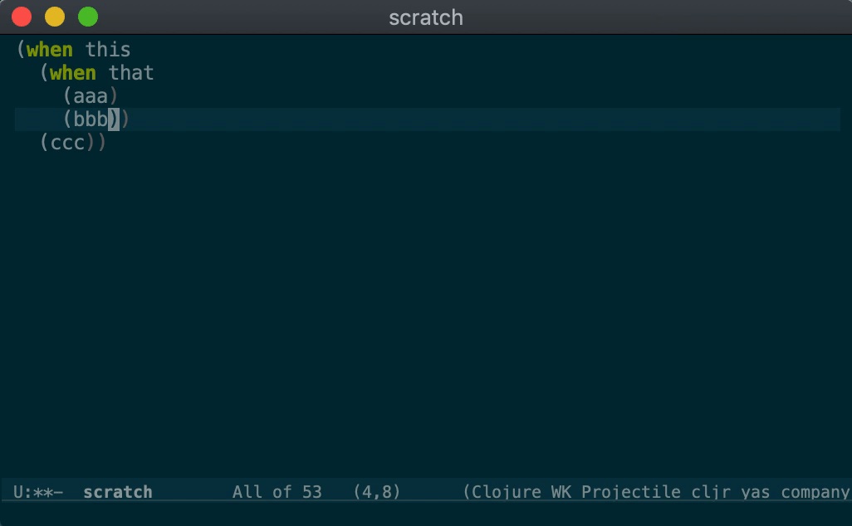Screen dimensions: 852x526
Task: Click the U:**- buffer status indicator
Action: point(38,492)
